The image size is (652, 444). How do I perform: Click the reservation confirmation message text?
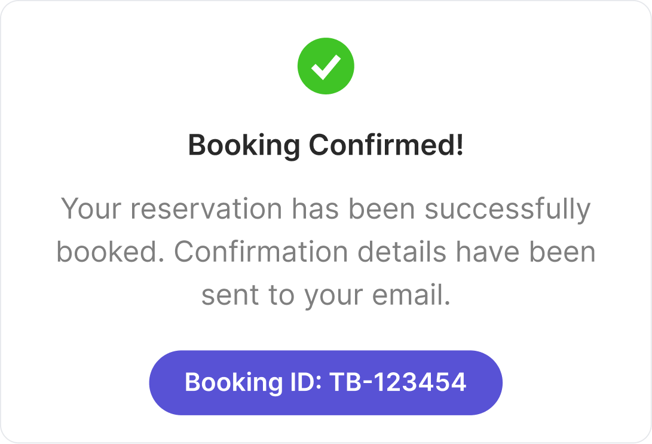[326, 251]
